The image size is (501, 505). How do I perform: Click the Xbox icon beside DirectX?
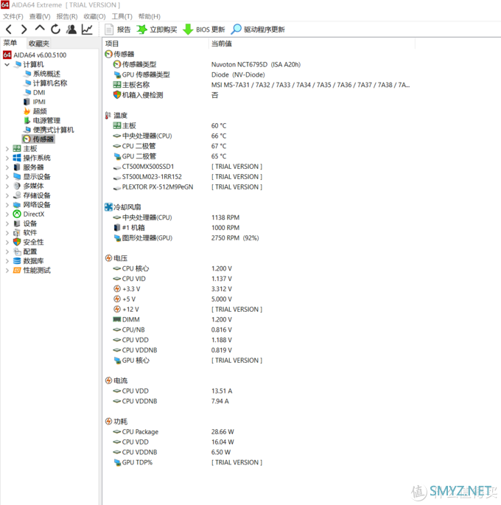tap(17, 214)
